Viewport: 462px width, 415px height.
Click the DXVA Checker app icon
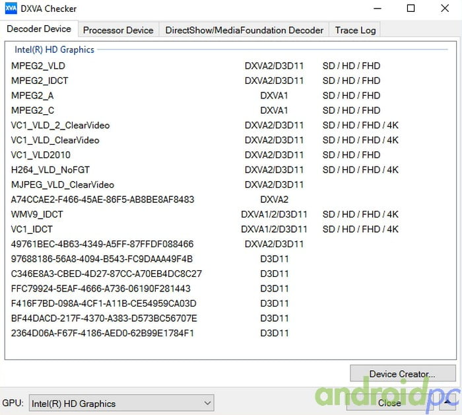click(x=11, y=8)
